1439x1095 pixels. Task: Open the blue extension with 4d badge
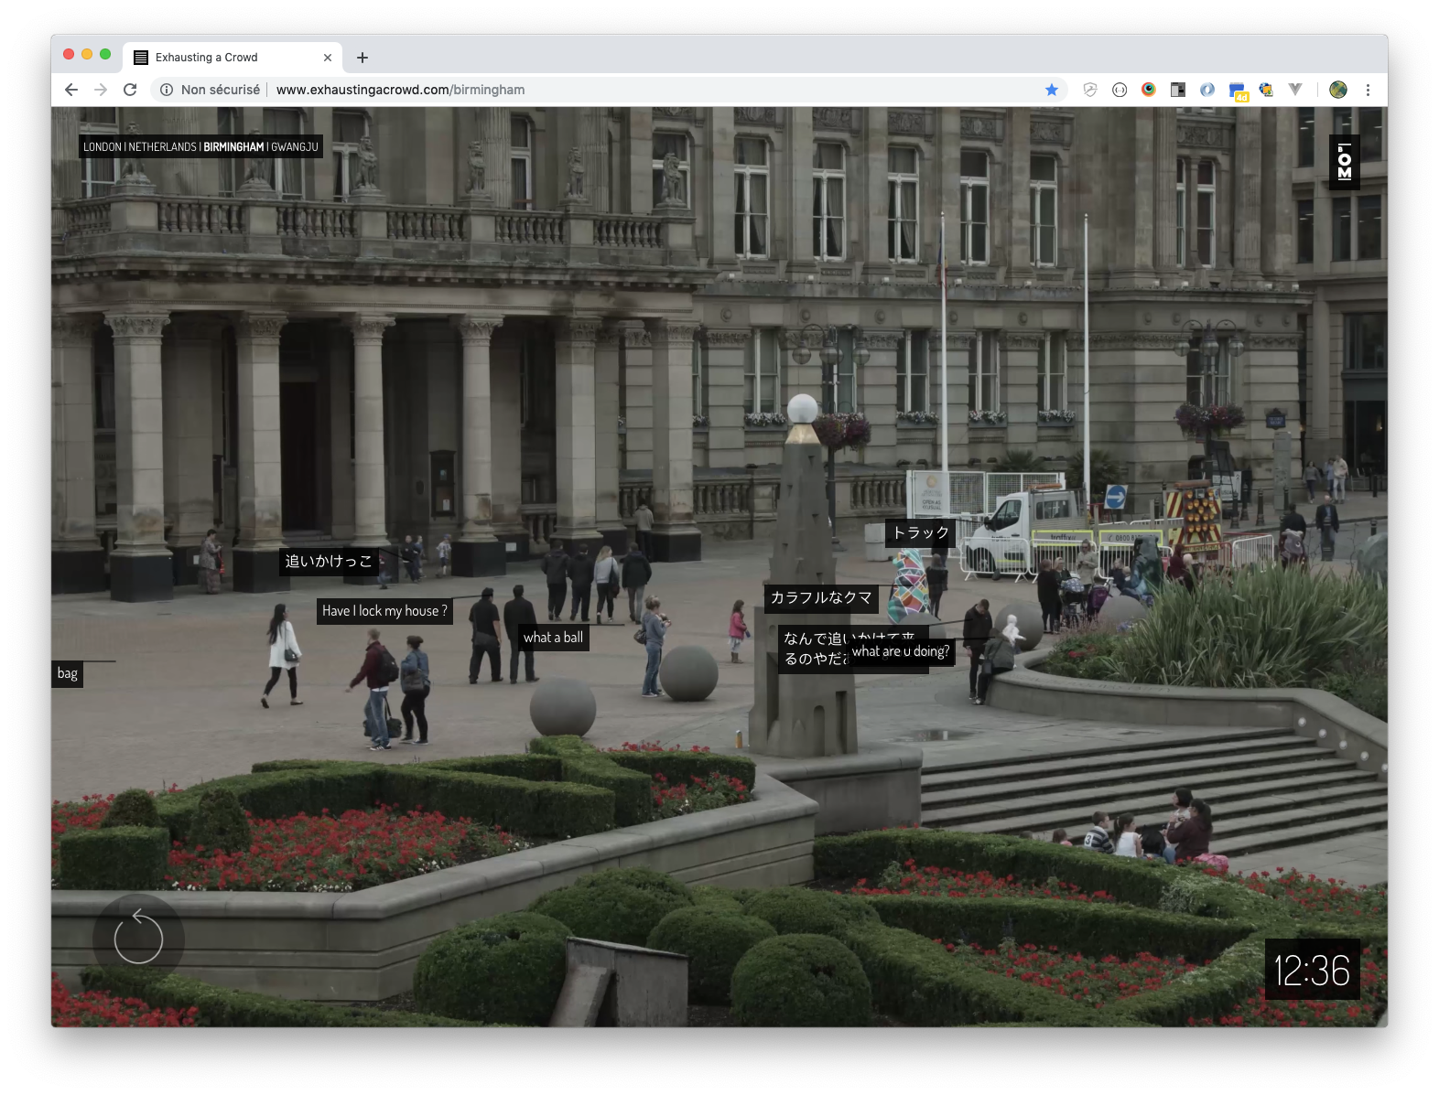[1238, 91]
